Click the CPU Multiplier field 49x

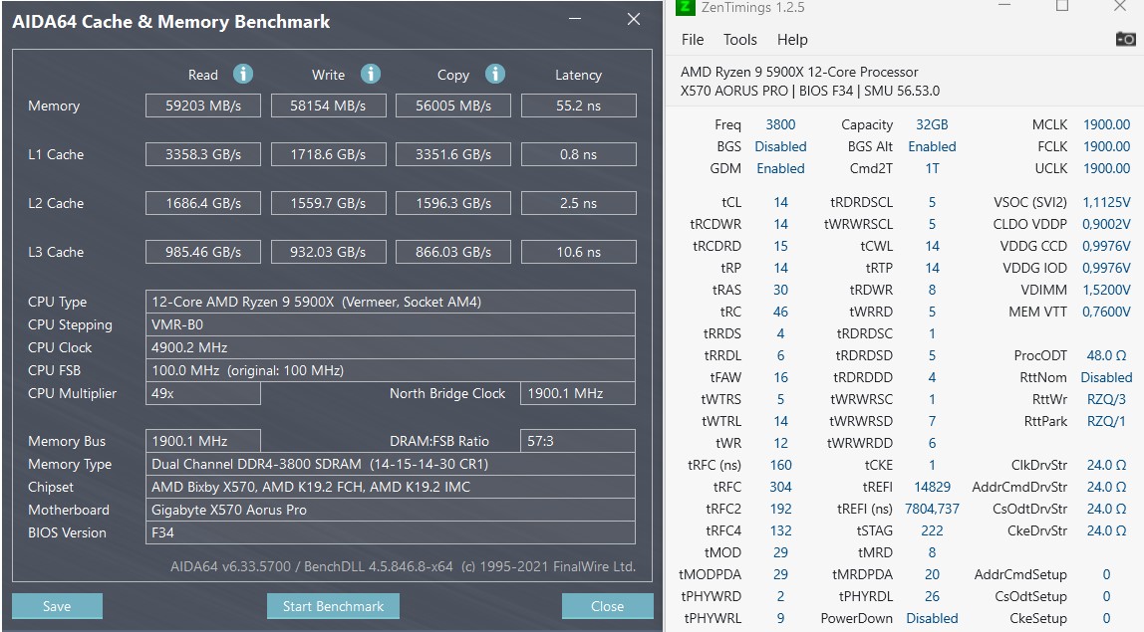(x=203, y=393)
